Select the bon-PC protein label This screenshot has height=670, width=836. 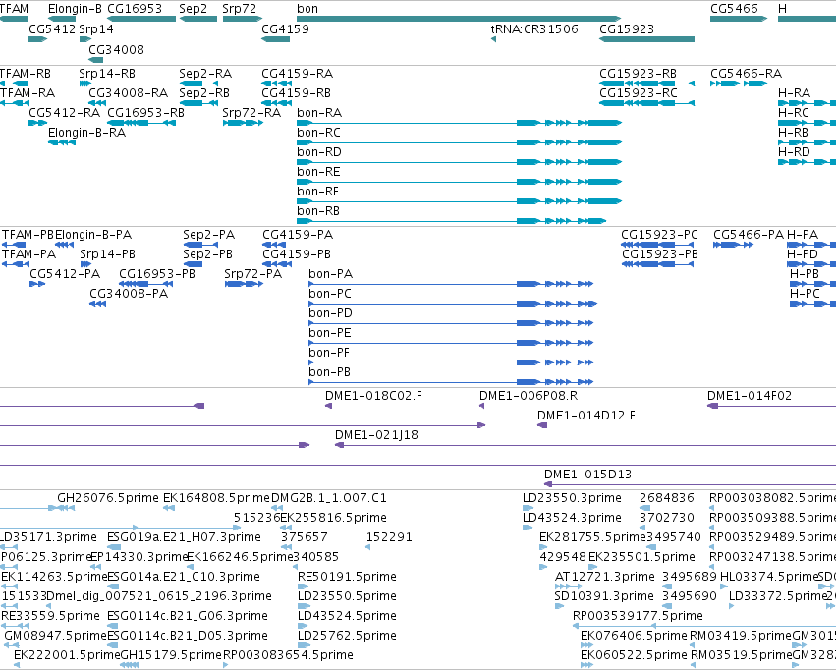(x=330, y=294)
